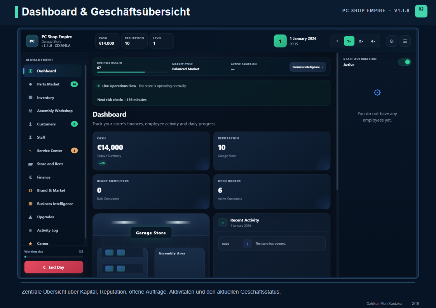Click the Garage Store label button

[x=151, y=233]
